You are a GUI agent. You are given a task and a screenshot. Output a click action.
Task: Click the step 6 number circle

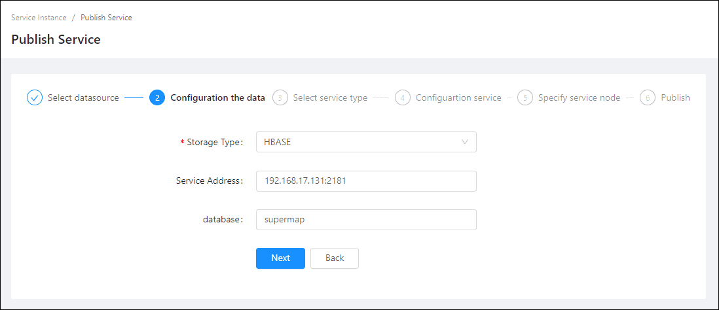point(648,97)
